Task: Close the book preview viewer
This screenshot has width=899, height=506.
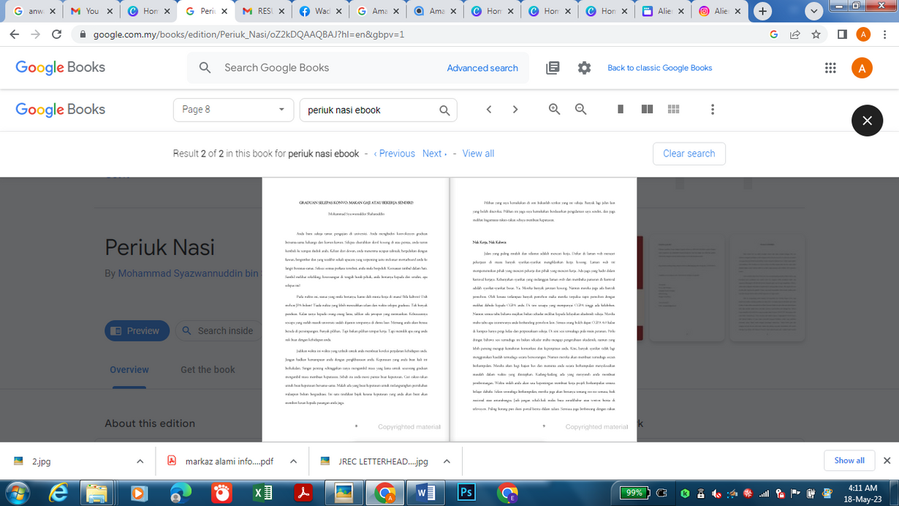Action: coord(867,121)
